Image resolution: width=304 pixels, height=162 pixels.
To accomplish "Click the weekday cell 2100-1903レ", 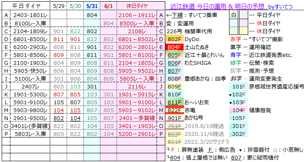I will pos(30,63).
